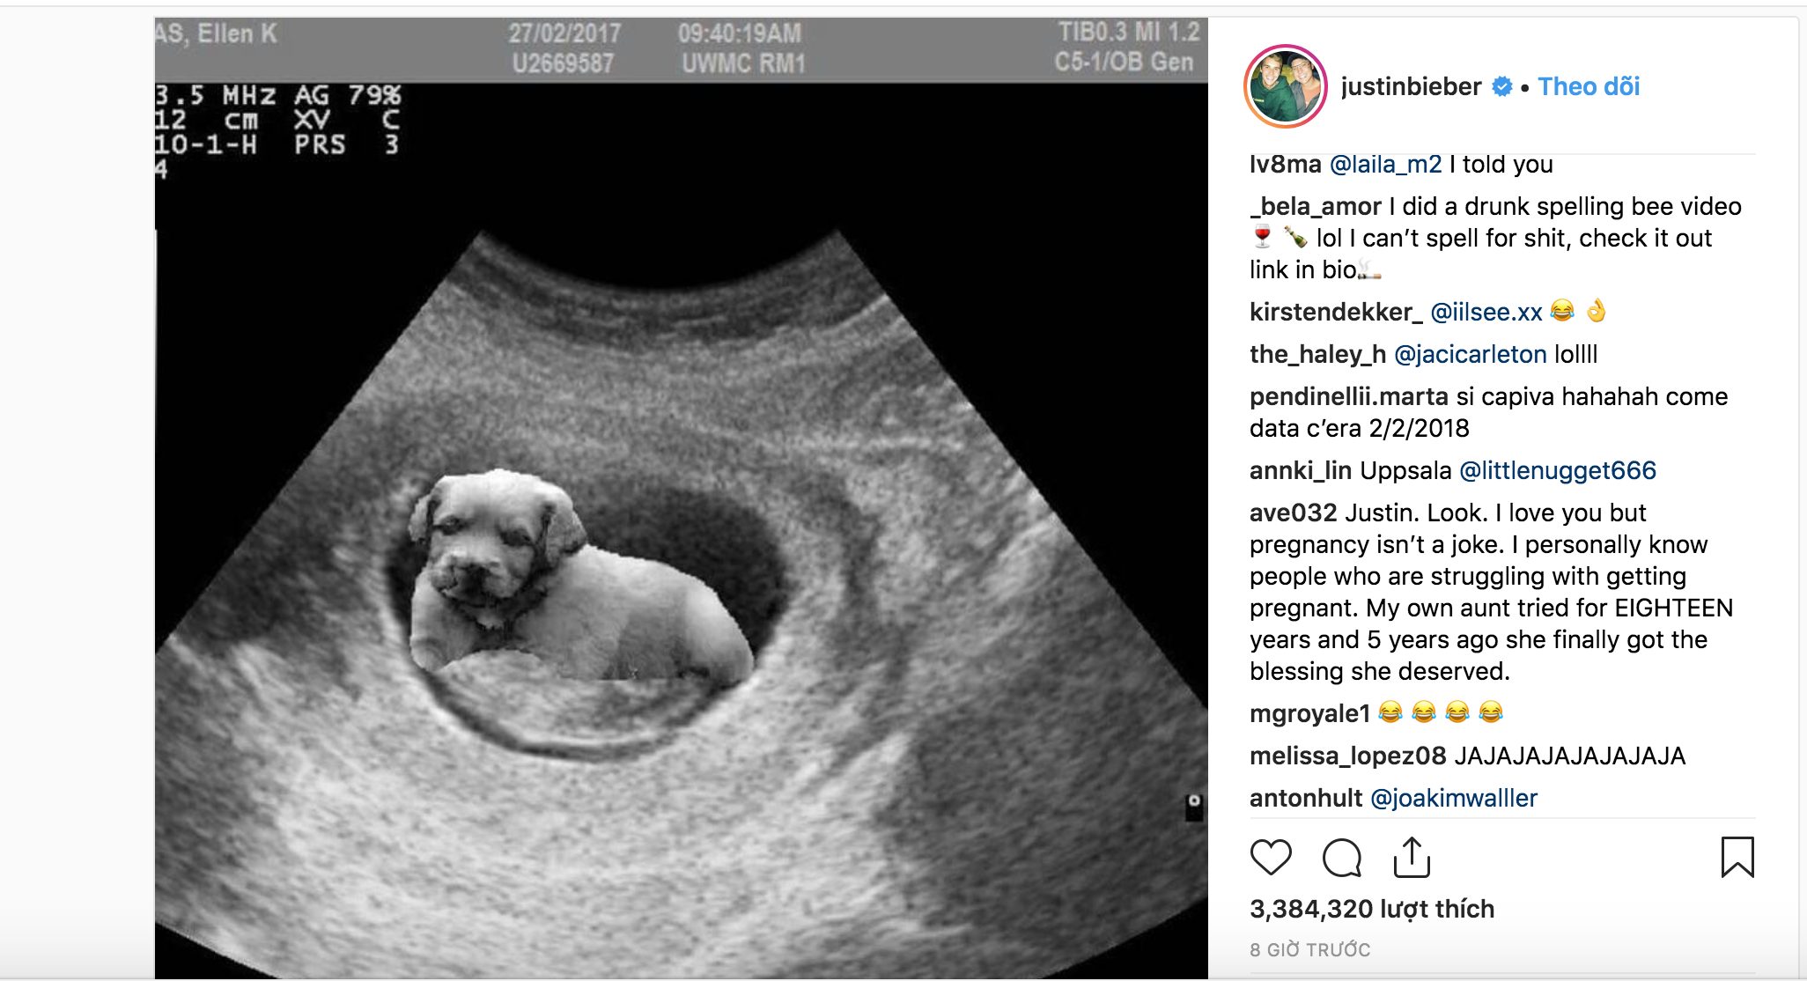This screenshot has width=1807, height=981.
Task: Open @laila_m2 mention
Action: [x=1385, y=165]
